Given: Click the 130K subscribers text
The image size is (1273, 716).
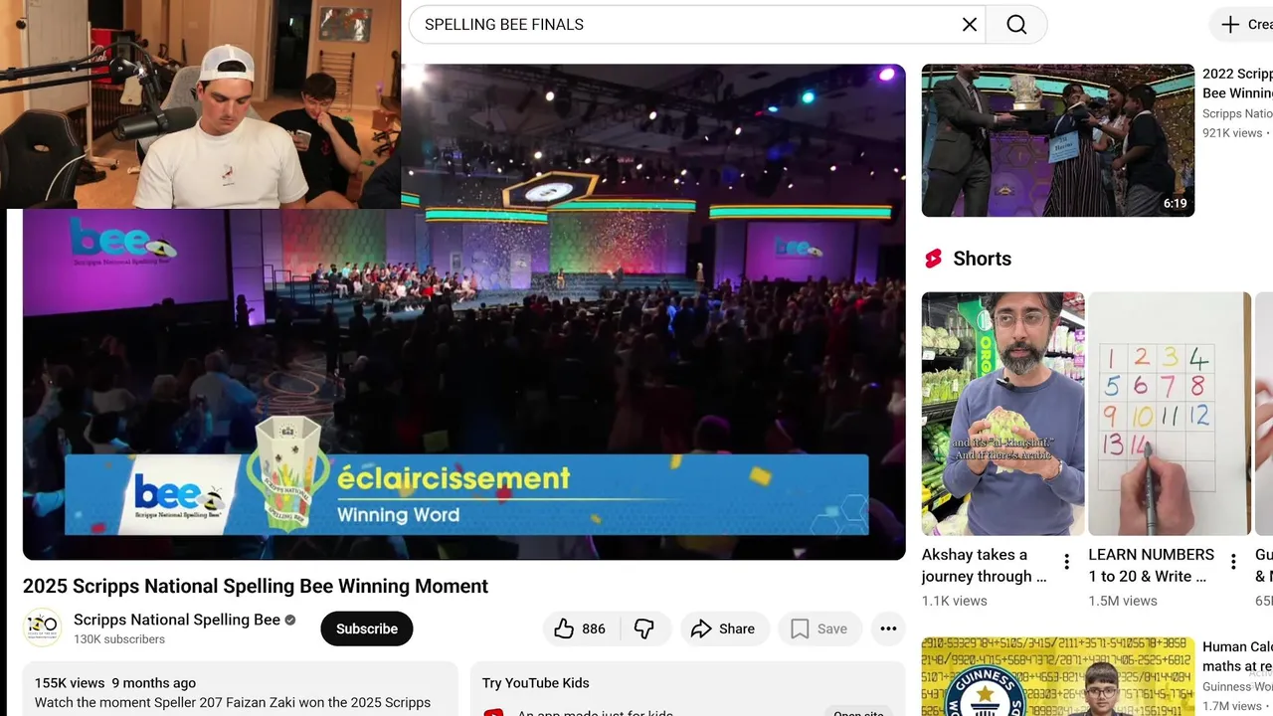Looking at the screenshot, I should [119, 639].
